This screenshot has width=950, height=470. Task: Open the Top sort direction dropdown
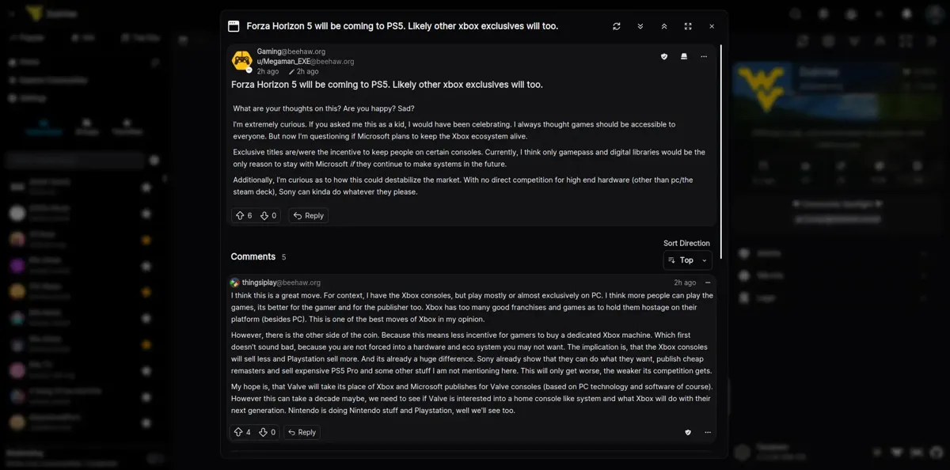click(x=687, y=260)
